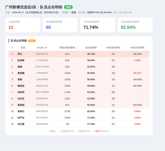Select rider name 罗红 in row 1
The image size is (165, 151).
tap(20, 54)
